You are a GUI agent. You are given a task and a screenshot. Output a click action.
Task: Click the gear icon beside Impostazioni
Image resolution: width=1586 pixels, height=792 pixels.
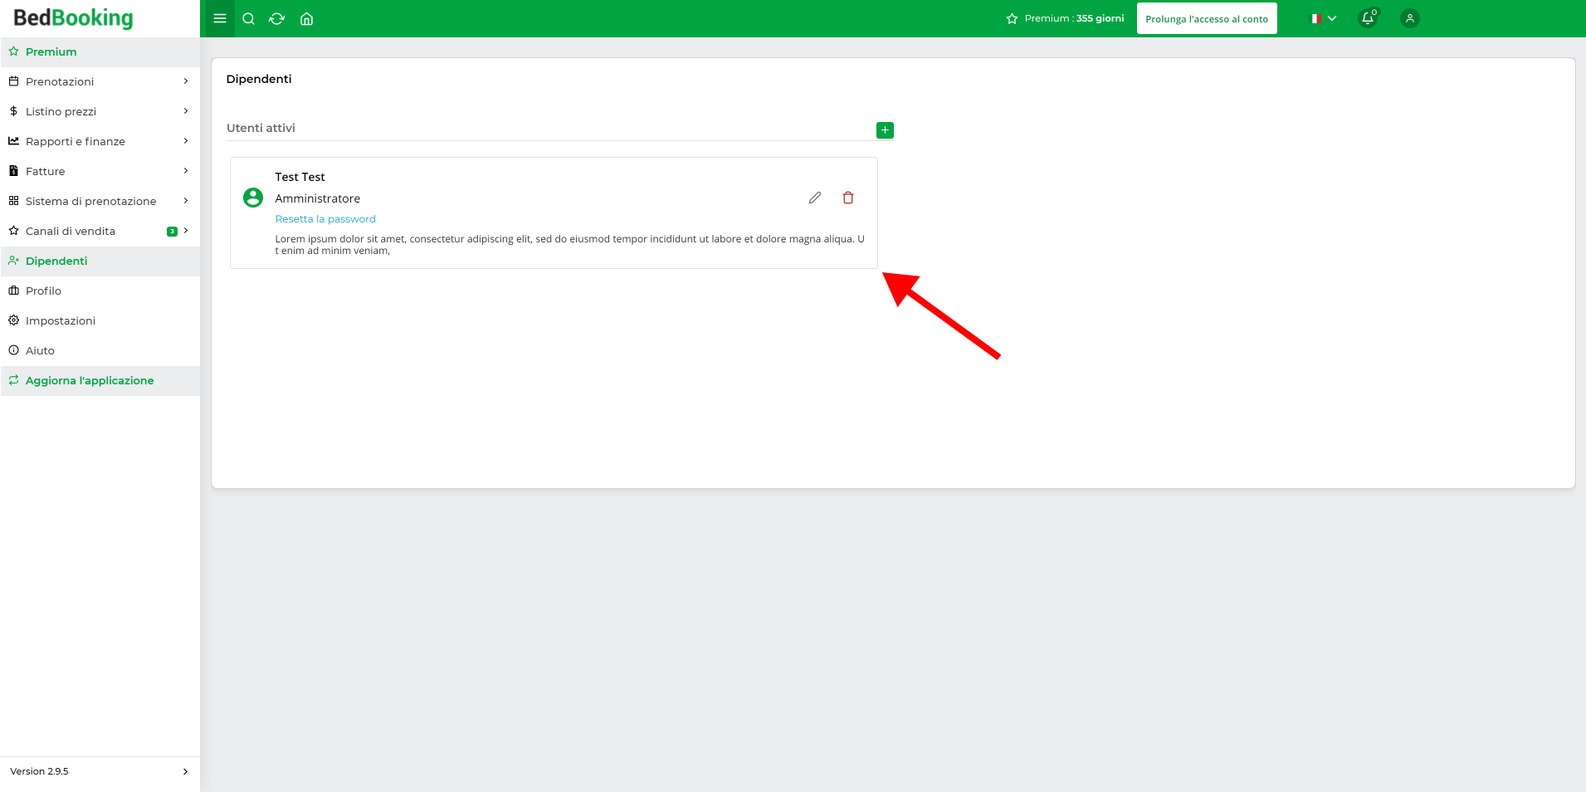click(x=13, y=320)
